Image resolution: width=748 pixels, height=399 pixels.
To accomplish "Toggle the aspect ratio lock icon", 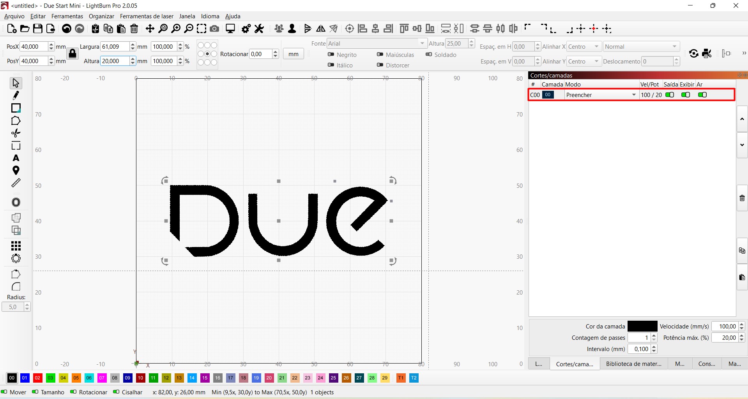I will (x=73, y=53).
